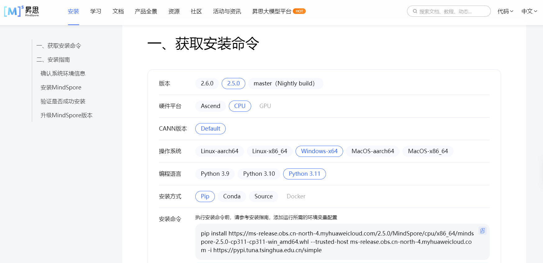Select version 2.5.0

pos(233,84)
